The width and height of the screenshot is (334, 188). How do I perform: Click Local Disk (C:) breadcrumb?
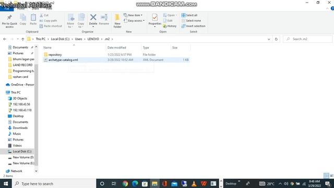point(60,39)
